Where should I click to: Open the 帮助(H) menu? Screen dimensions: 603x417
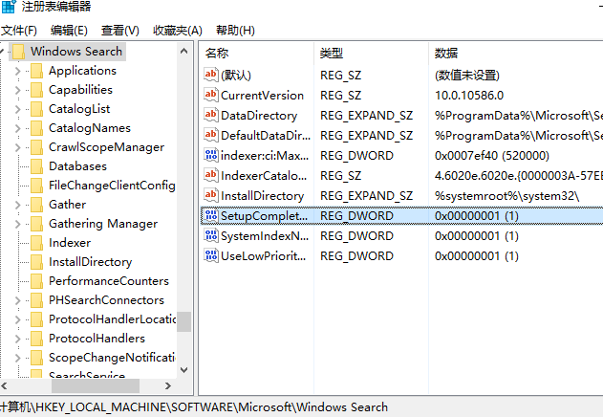point(235,31)
